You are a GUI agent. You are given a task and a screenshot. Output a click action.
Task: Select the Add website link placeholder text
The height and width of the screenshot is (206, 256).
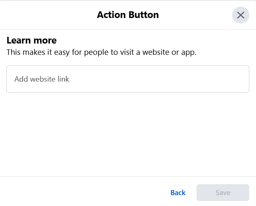point(42,79)
